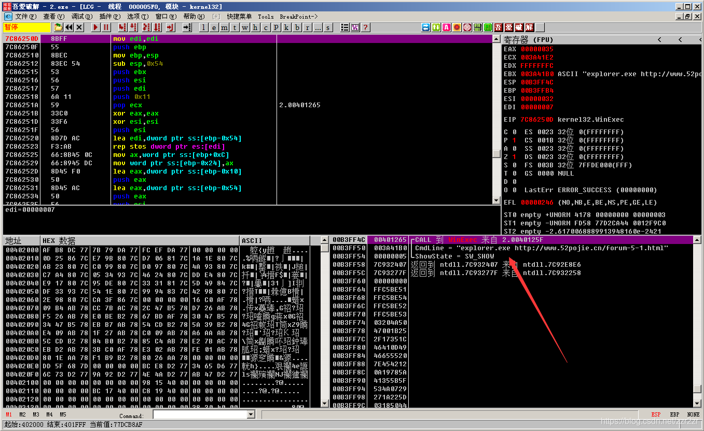The width and height of the screenshot is (704, 431).
Task: Switch to memory dump tab M3
Action: [36, 414]
